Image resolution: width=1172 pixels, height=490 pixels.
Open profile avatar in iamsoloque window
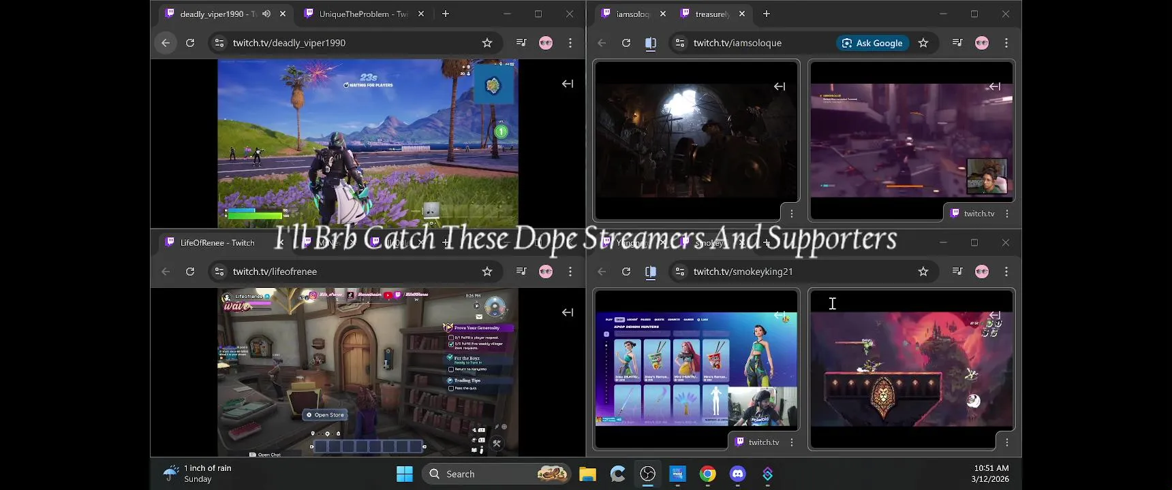[x=982, y=43]
